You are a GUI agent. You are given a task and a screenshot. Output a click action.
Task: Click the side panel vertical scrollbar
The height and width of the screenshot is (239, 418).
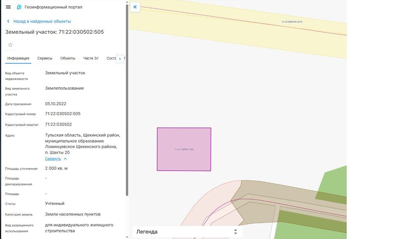[127, 100]
